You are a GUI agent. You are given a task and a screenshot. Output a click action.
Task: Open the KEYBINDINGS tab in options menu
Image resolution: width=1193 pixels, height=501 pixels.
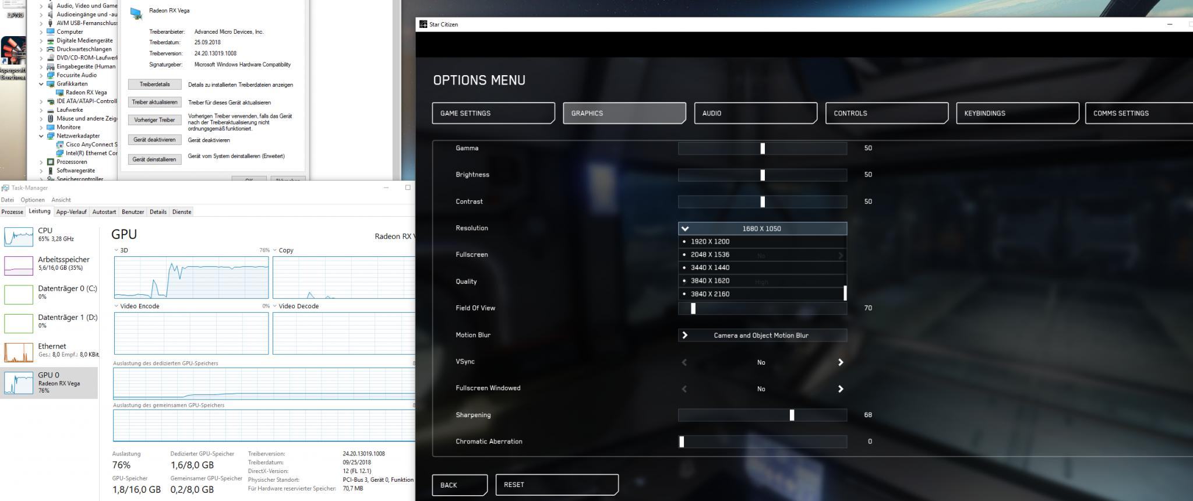[x=1017, y=113]
